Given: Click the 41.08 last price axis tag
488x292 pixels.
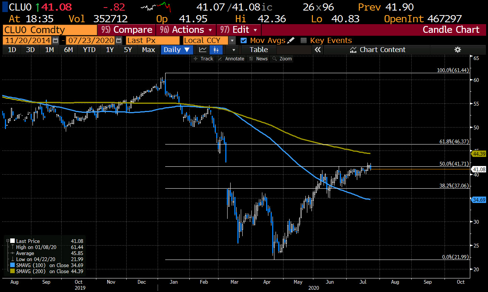Looking at the screenshot, I should [479, 169].
